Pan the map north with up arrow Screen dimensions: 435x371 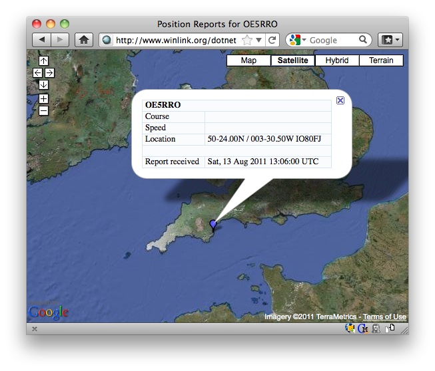coord(43,61)
